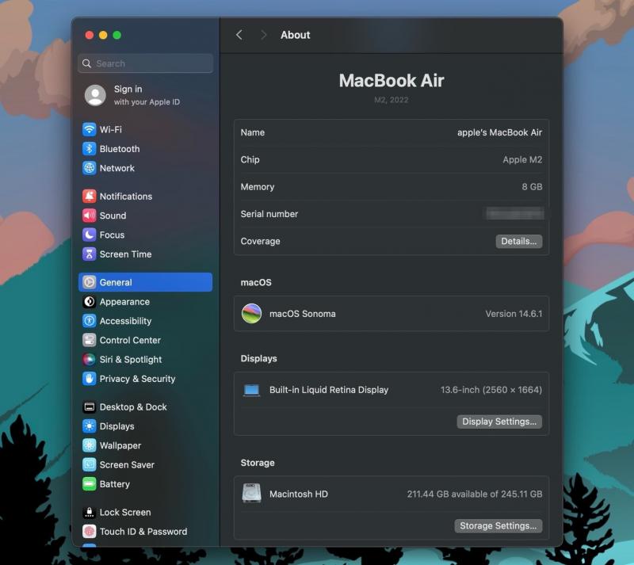Click the Storage section heading

[x=258, y=463]
